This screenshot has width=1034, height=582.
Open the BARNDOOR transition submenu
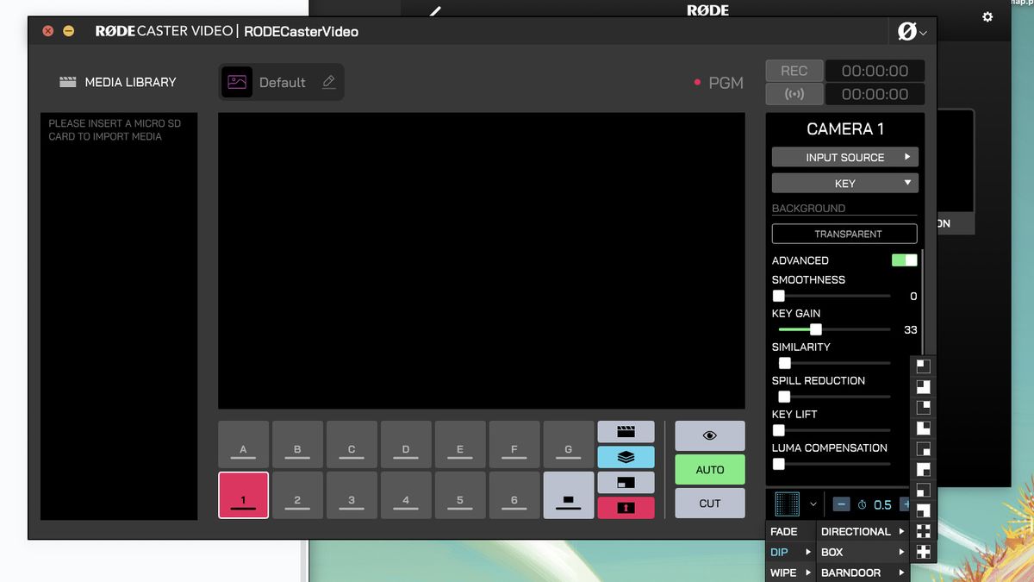click(x=863, y=572)
